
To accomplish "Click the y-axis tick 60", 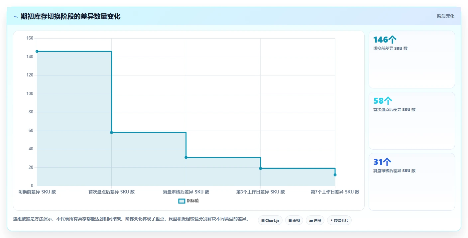I will [31, 130].
